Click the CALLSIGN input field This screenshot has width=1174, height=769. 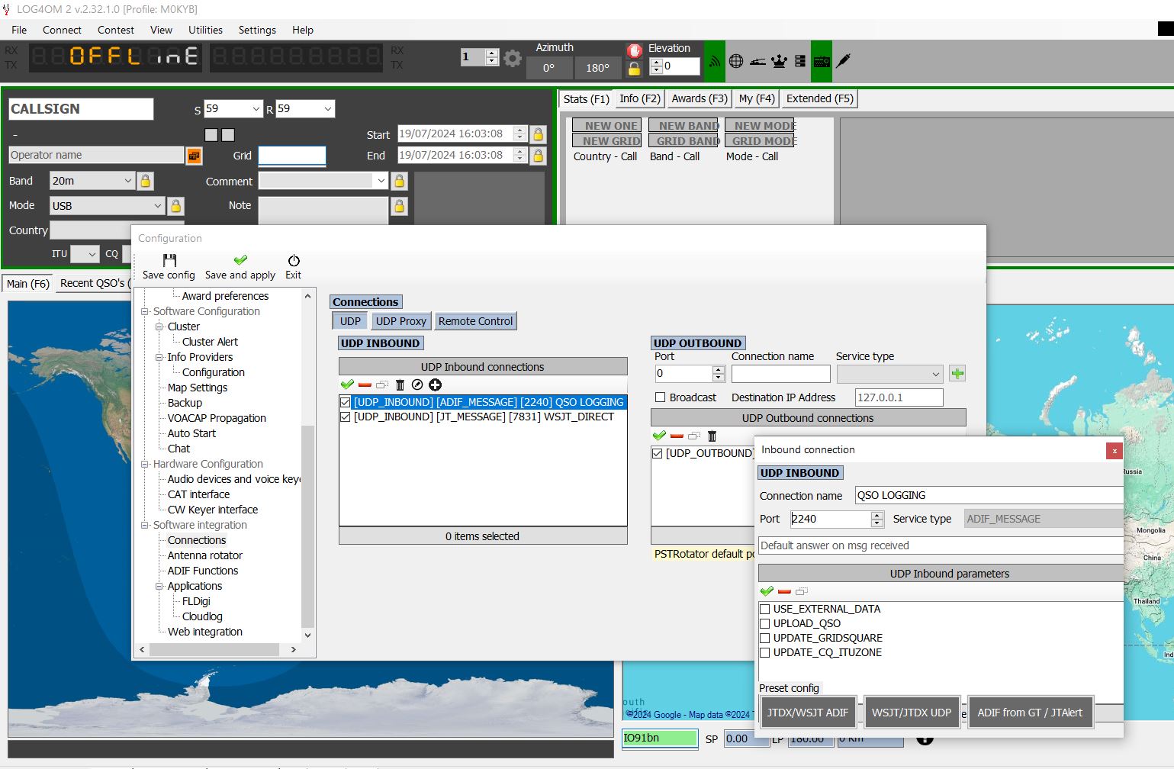coord(81,109)
